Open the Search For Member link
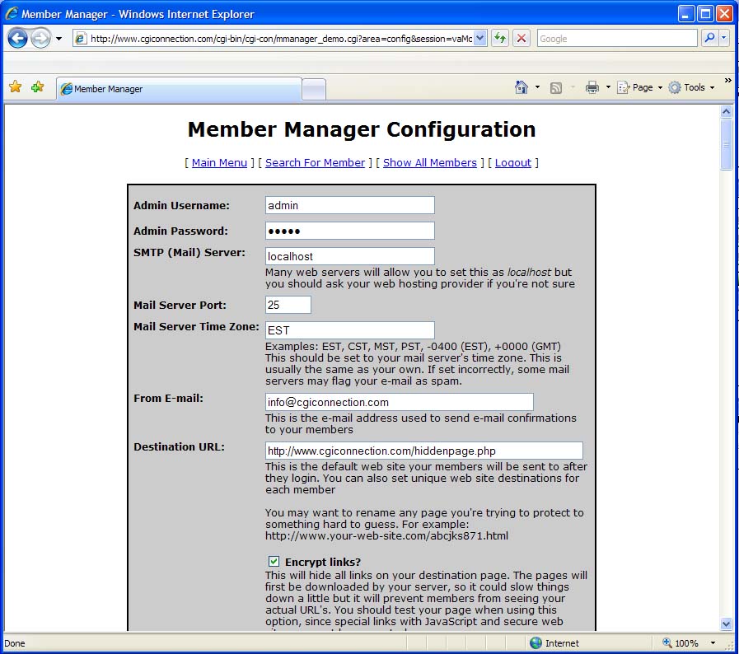 (315, 162)
